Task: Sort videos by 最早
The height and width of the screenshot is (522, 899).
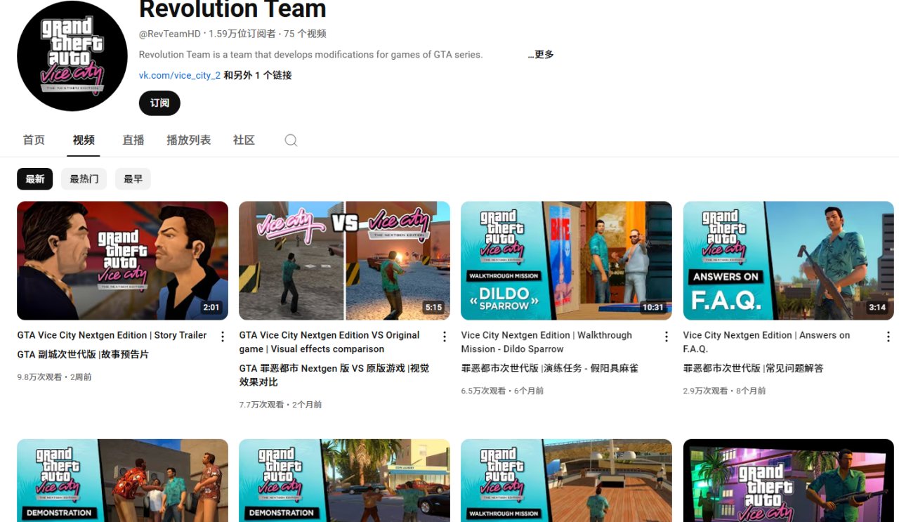Action: coord(133,179)
